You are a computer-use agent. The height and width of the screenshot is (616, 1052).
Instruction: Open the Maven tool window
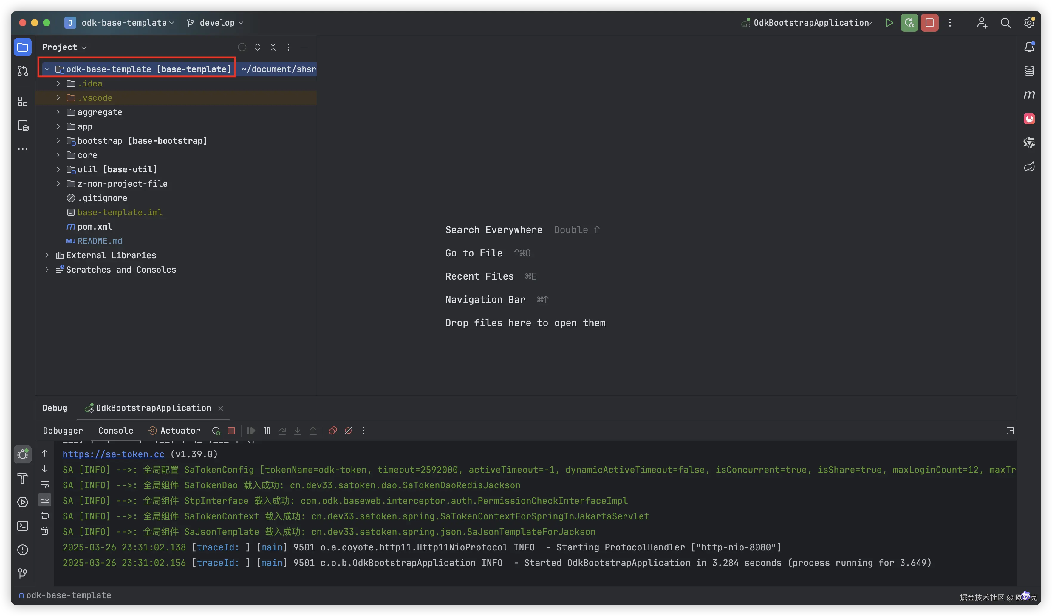[1029, 95]
